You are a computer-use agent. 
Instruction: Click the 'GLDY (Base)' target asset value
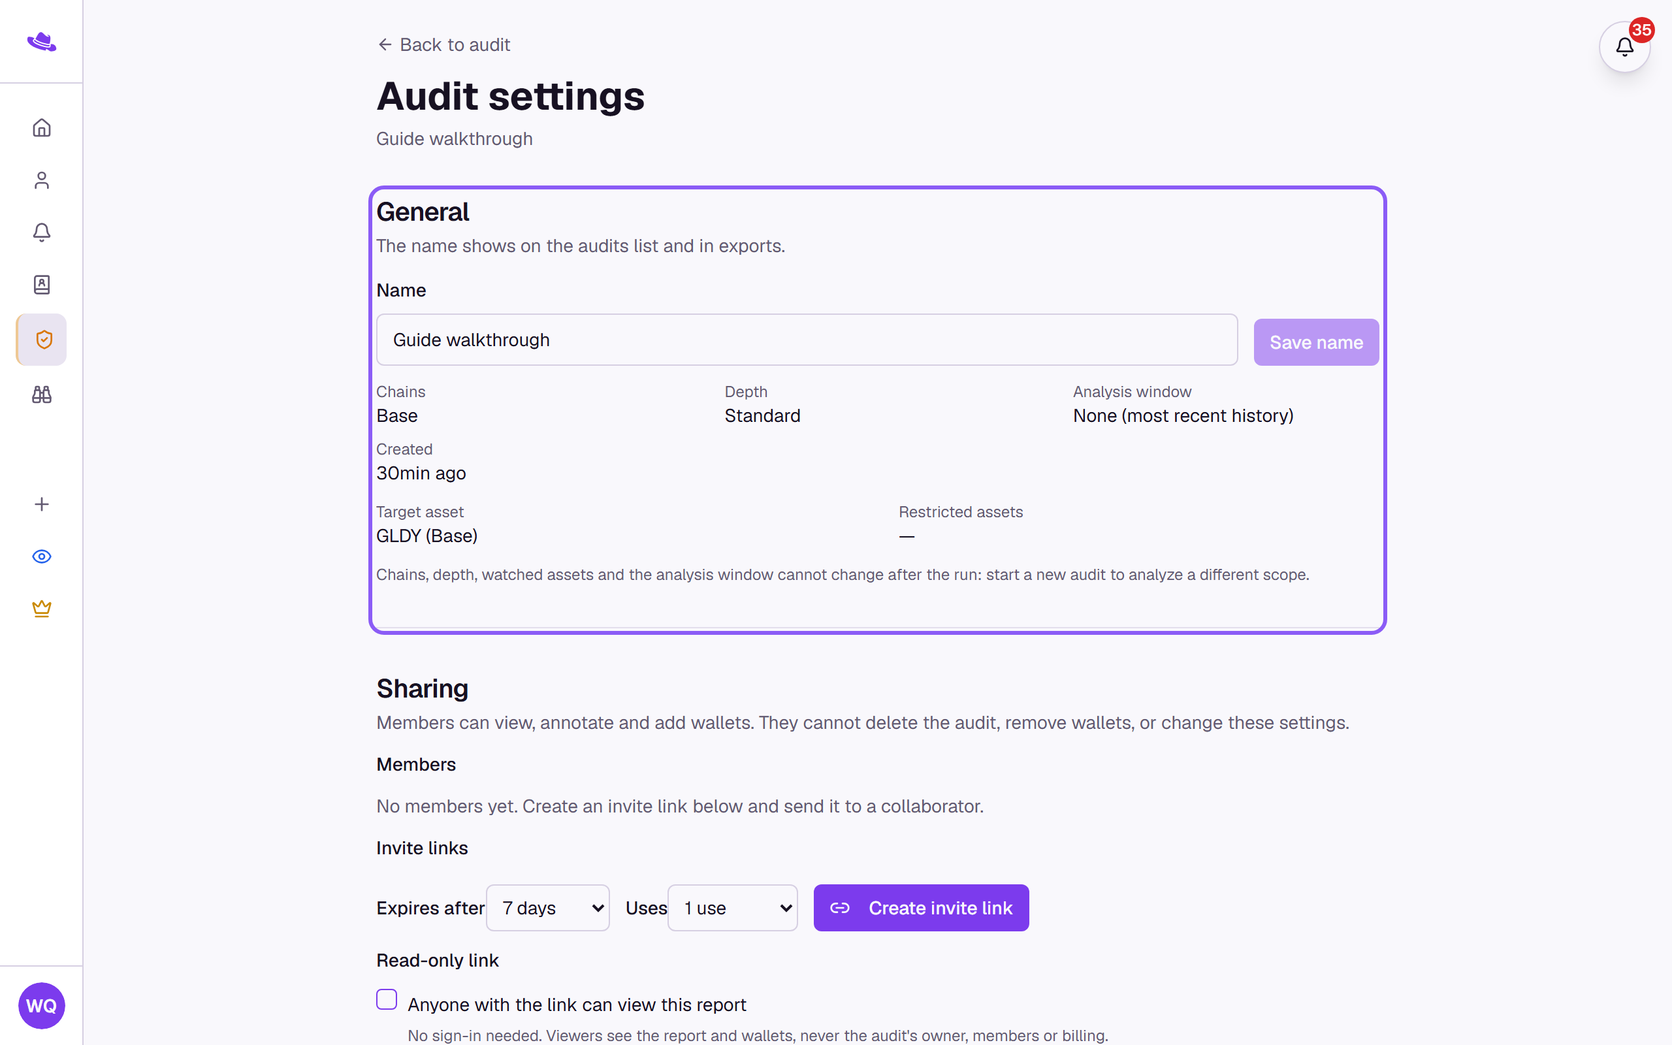427,536
